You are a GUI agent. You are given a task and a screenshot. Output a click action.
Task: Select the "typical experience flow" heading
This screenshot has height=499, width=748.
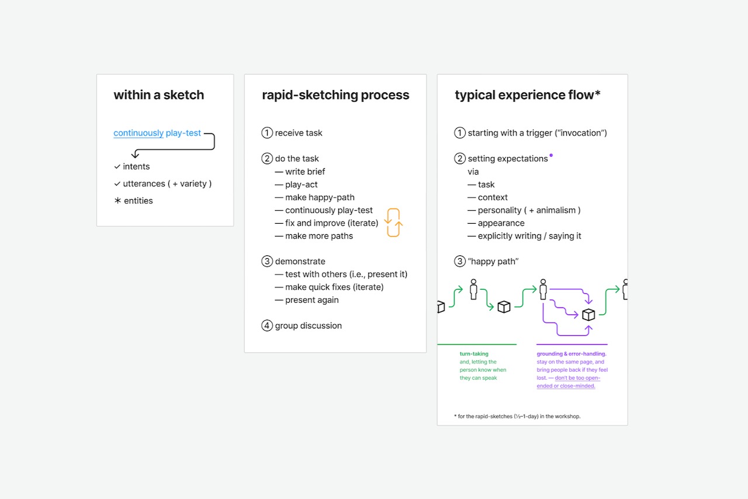click(x=528, y=95)
